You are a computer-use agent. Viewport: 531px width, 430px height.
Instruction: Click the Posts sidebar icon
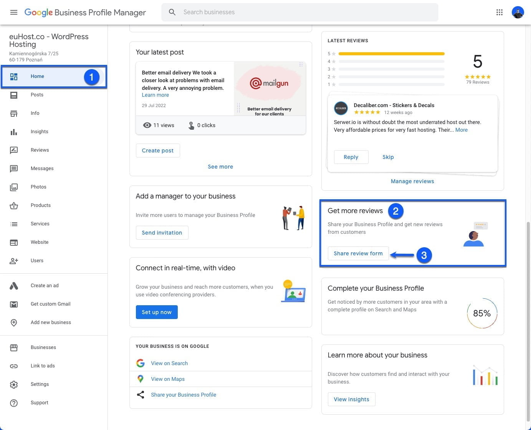pos(14,95)
